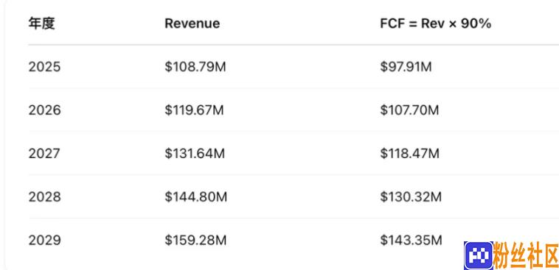Select the $108.79M revenue value
This screenshot has width=559, height=270.
click(x=195, y=67)
